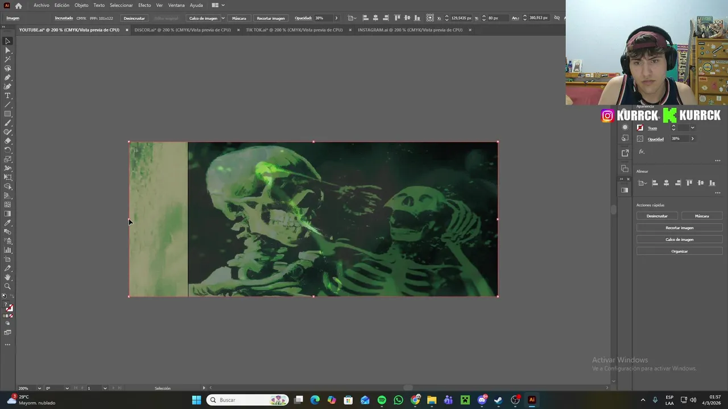Toggle the constrain width and height link
The image size is (728, 409).
556,18
